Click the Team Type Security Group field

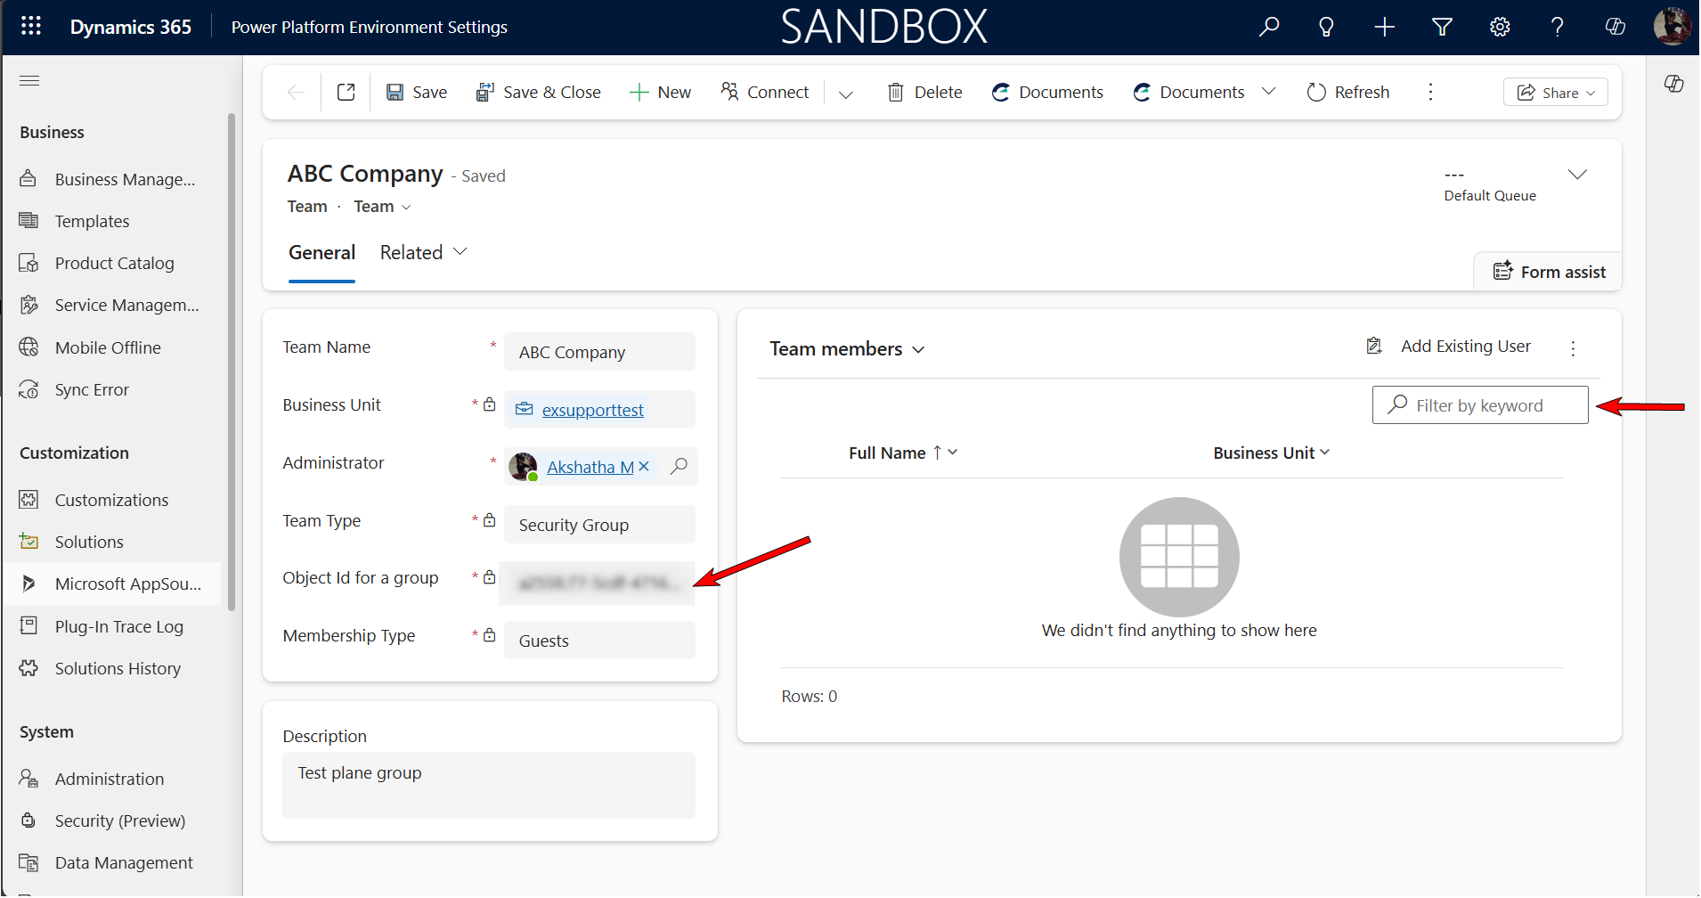[x=599, y=525]
